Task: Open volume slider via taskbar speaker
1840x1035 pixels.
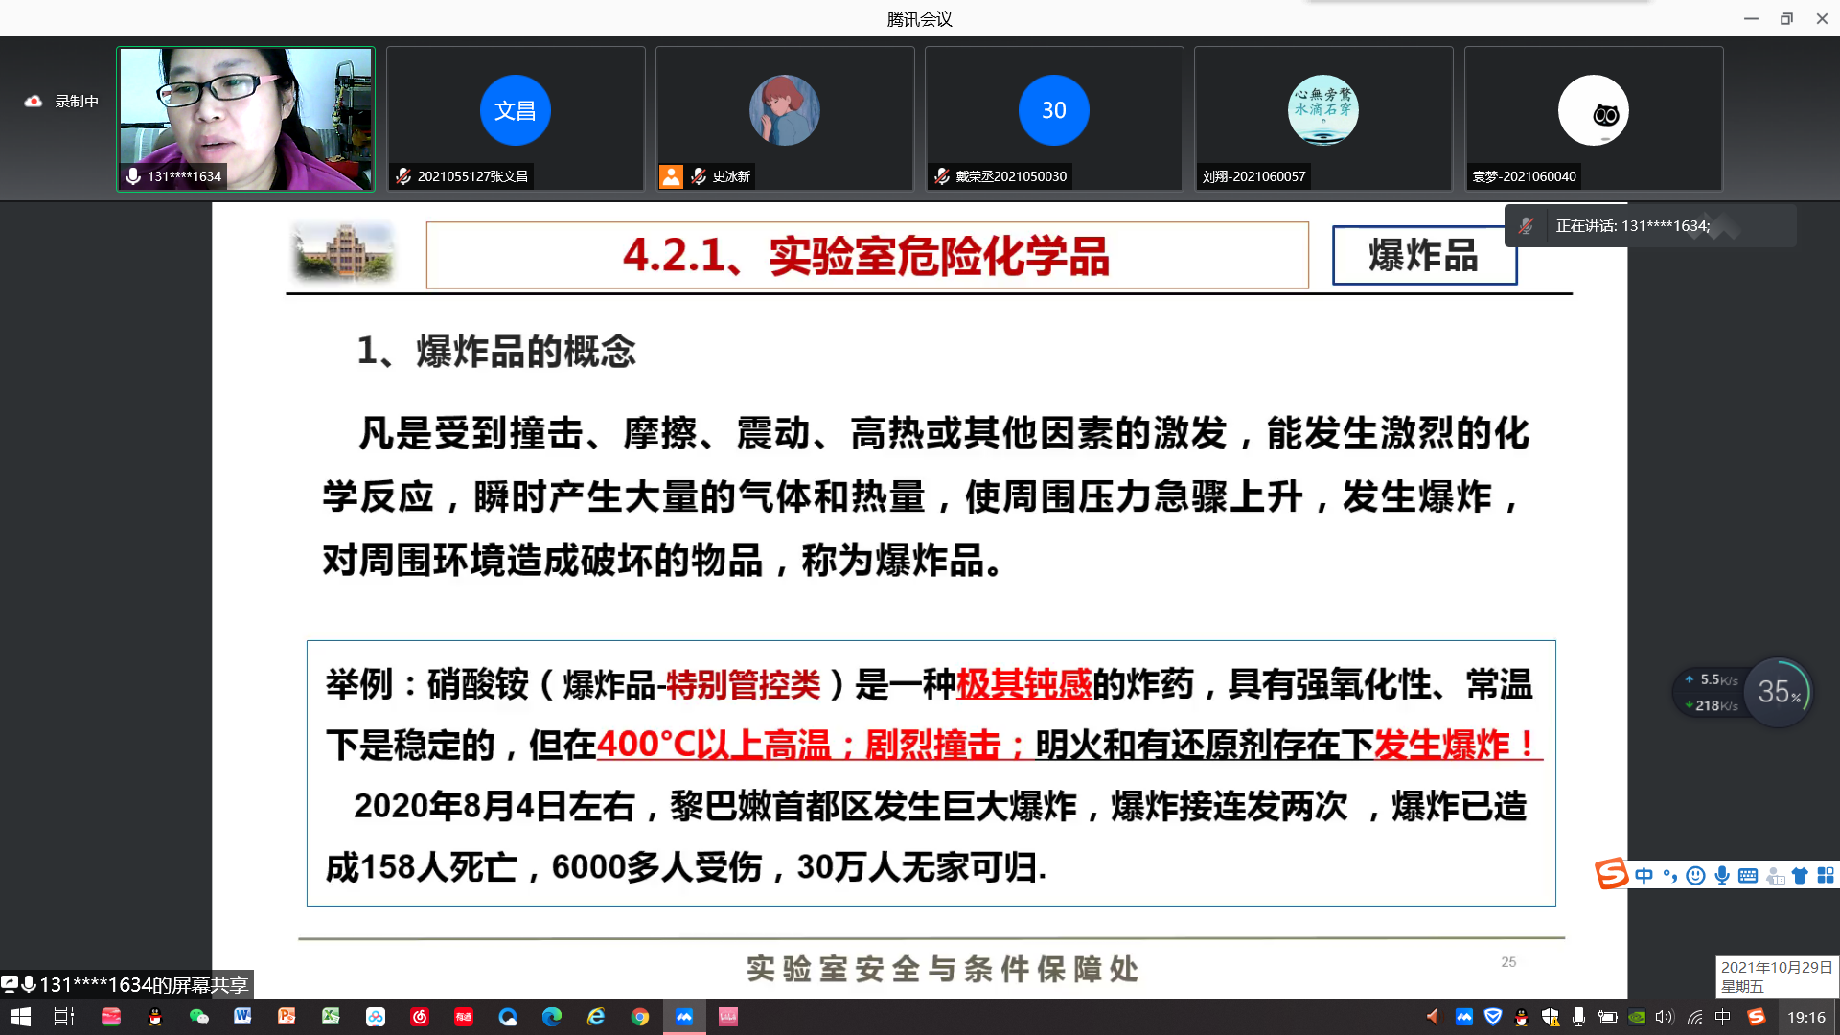Action: point(1666,1018)
